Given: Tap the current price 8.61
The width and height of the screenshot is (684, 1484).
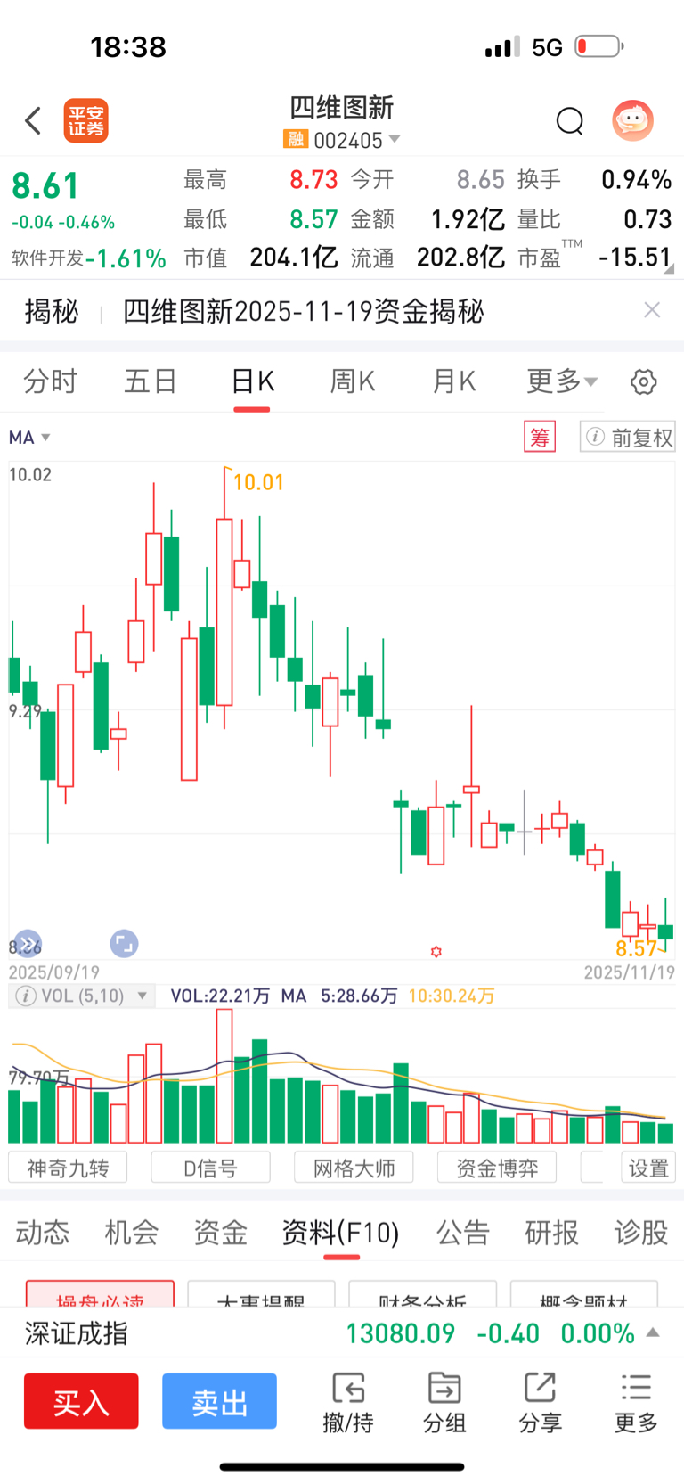Looking at the screenshot, I should pos(45,186).
